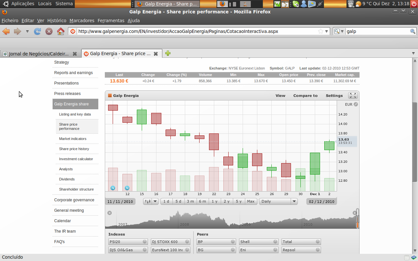Viewport: 418px width, 261px height.
Task: Click the news marker N on date 12
Action: (x=127, y=188)
